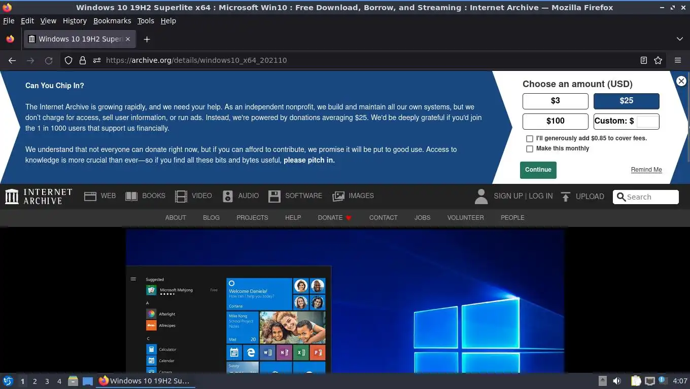Image resolution: width=690 pixels, height=389 pixels.
Task: Click the taskbar network icon
Action: point(649,381)
